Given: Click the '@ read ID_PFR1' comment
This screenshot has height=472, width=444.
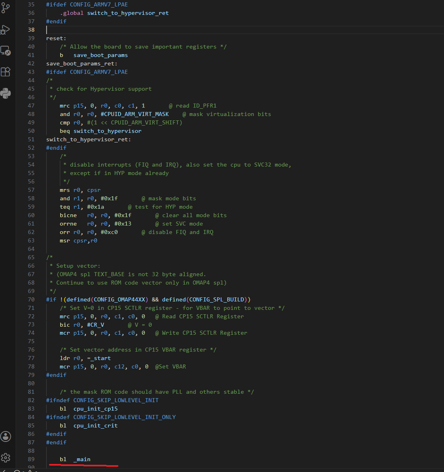Looking at the screenshot, I should 193,106.
